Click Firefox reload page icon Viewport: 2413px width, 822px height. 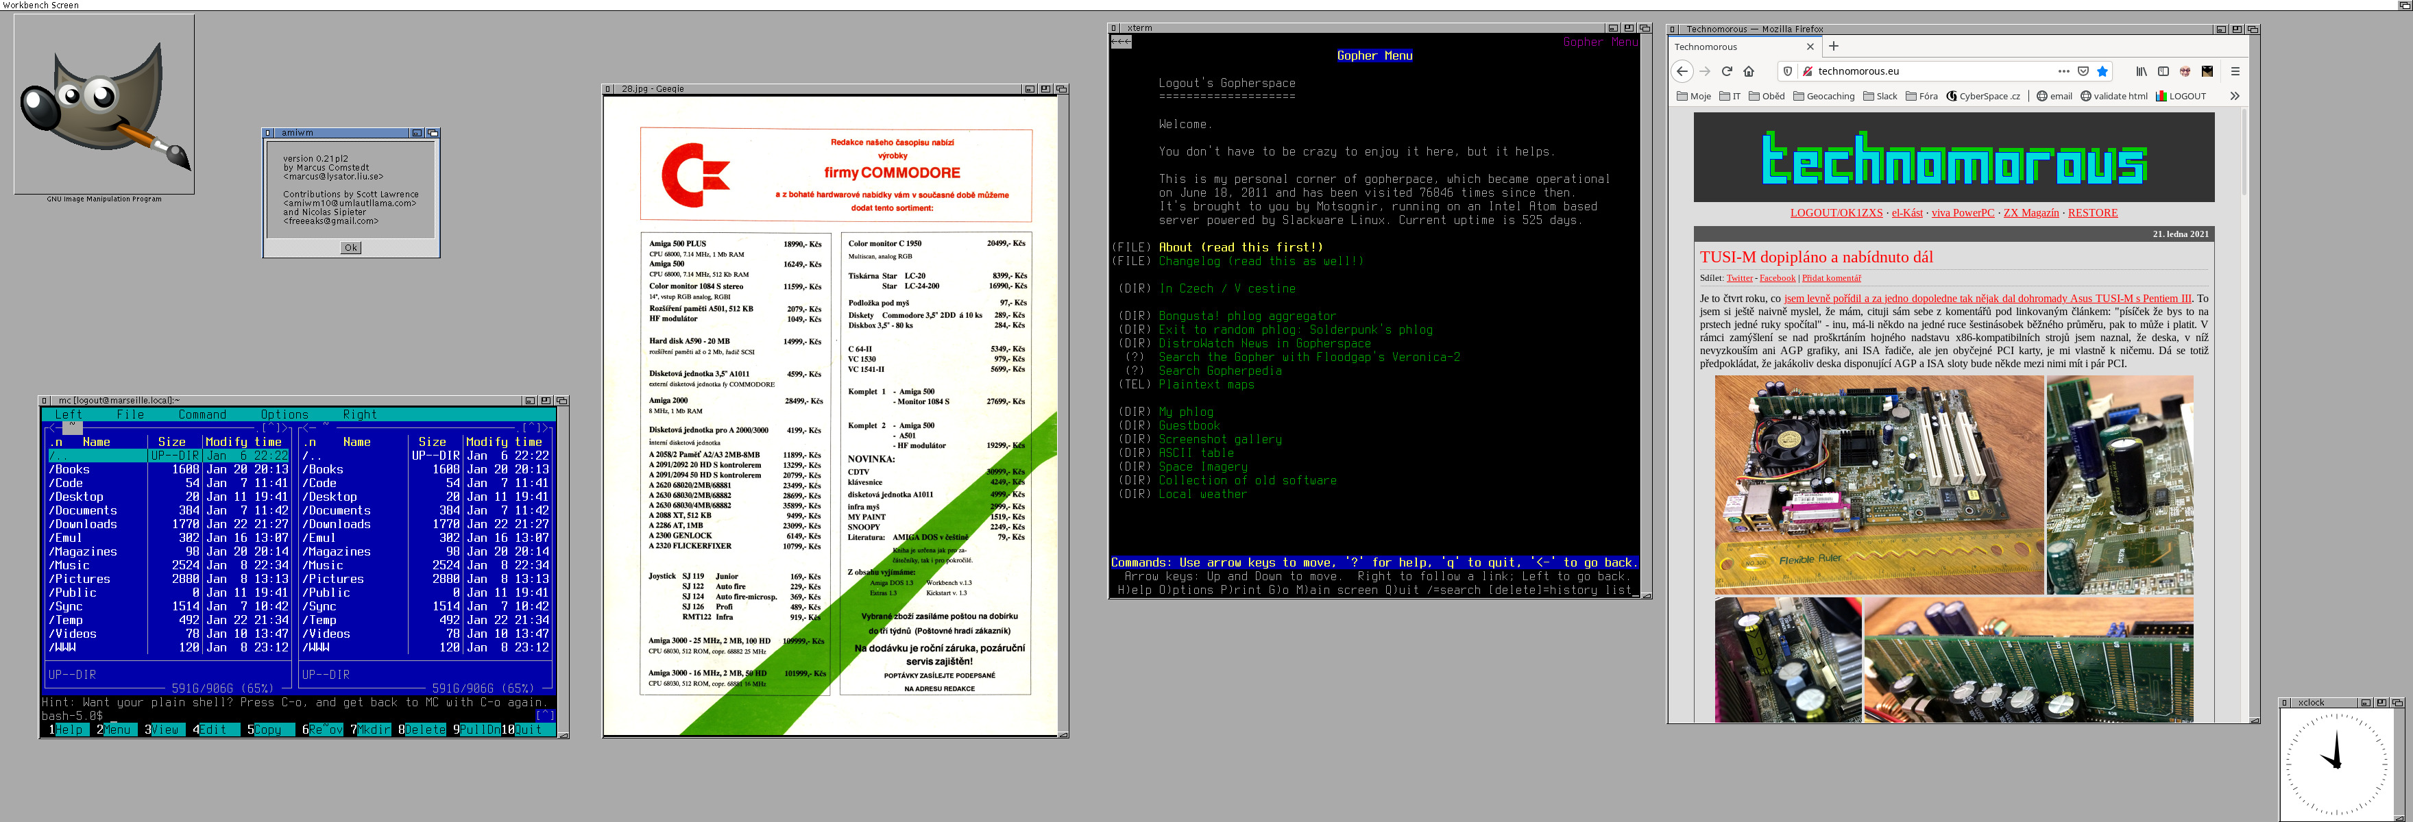(1726, 71)
